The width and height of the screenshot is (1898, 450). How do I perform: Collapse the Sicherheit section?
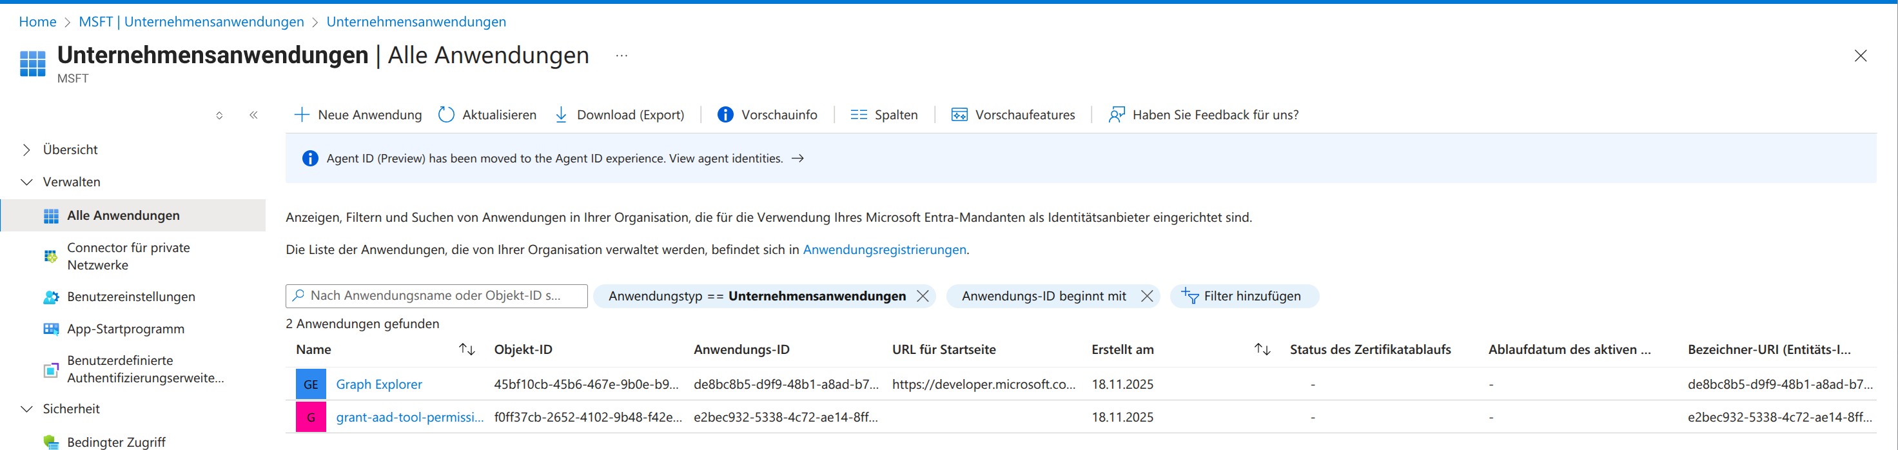[26, 409]
